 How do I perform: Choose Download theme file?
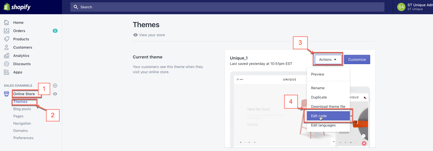click(328, 107)
